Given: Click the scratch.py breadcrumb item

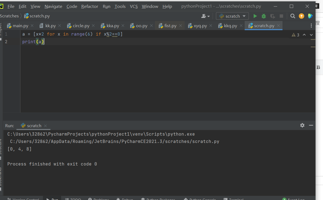Looking at the screenshot, I should coord(37,16).
